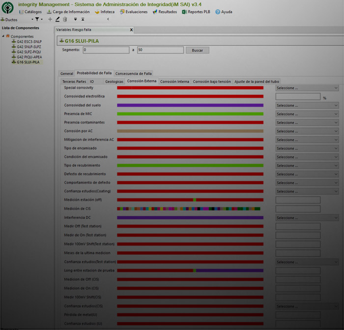Open the Catálogos menu
This screenshot has width=344, height=330.
click(30, 11)
